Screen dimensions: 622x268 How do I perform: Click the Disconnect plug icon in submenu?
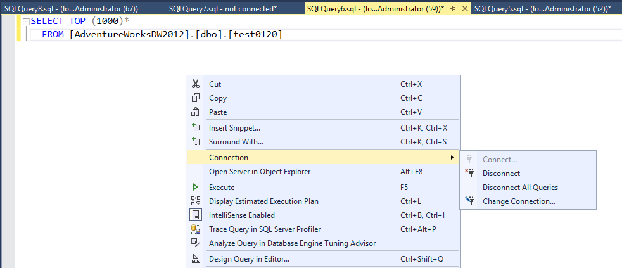(469, 173)
